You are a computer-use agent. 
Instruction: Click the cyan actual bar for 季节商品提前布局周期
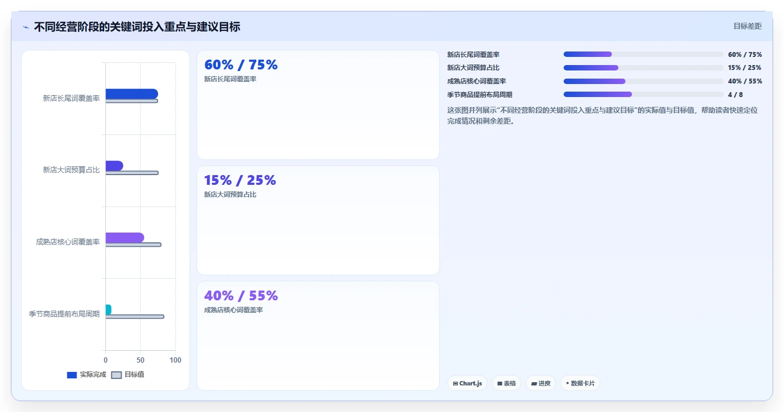click(x=108, y=310)
